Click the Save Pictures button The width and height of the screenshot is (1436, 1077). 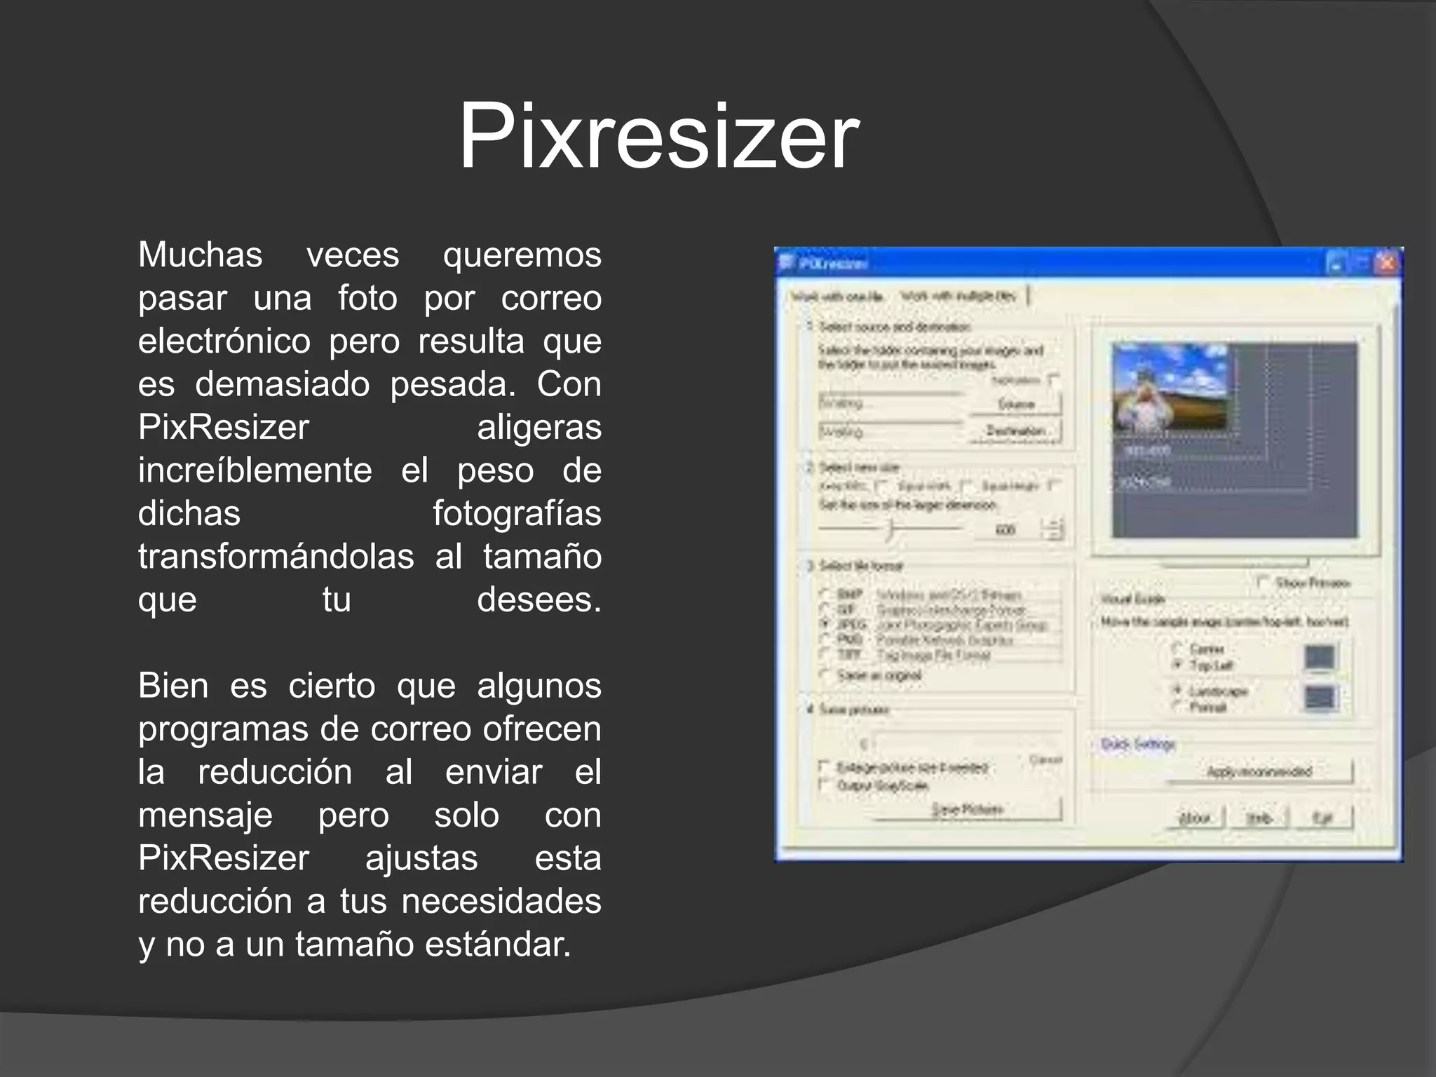967,809
